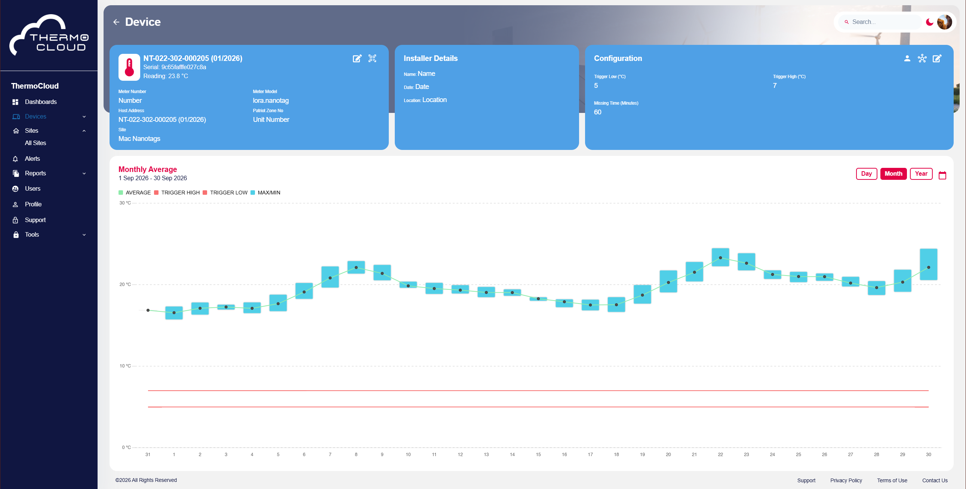Image resolution: width=966 pixels, height=489 pixels.
Task: Open the calendar date picker icon
Action: pos(942,175)
